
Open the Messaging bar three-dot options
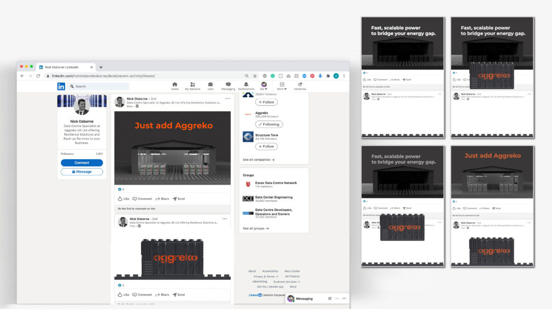pos(337,299)
